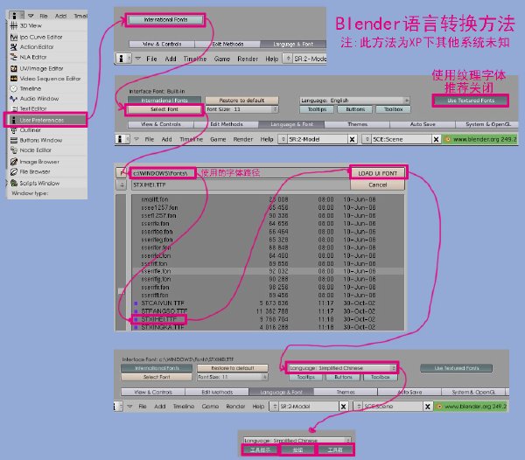Choose the Video Sequence Editor icon

coord(14,79)
